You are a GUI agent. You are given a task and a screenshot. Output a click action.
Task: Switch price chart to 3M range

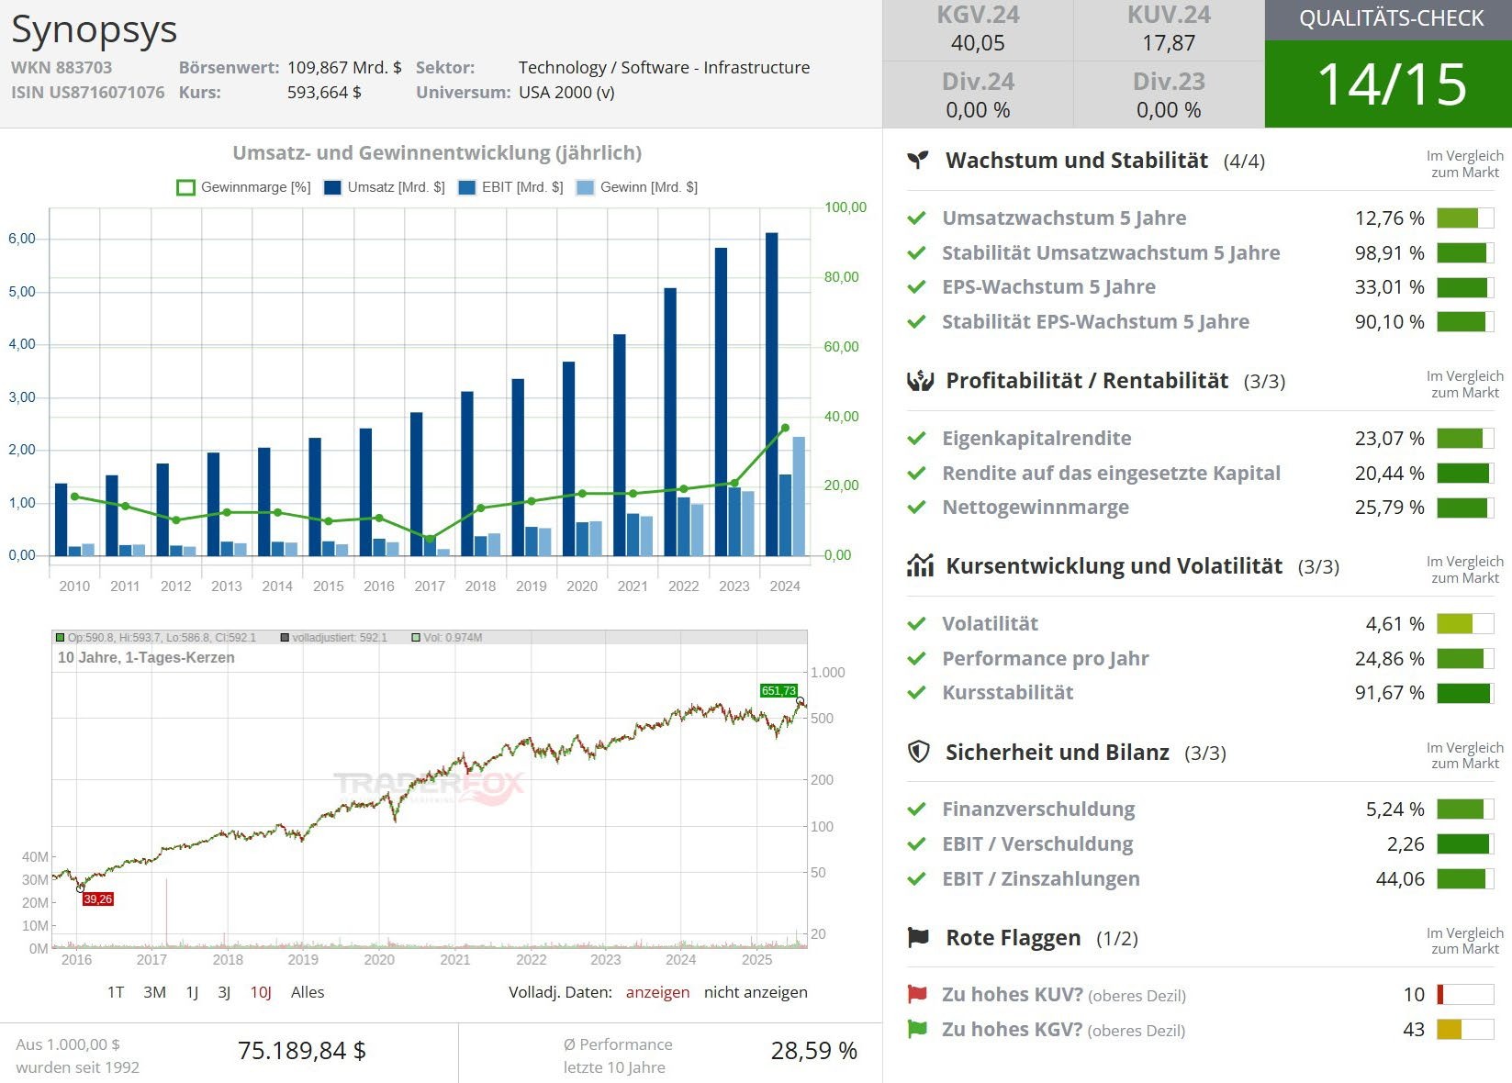tap(154, 992)
